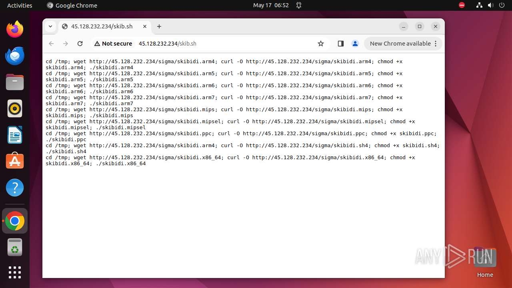Open the Trash dock icon

[x=15, y=247]
